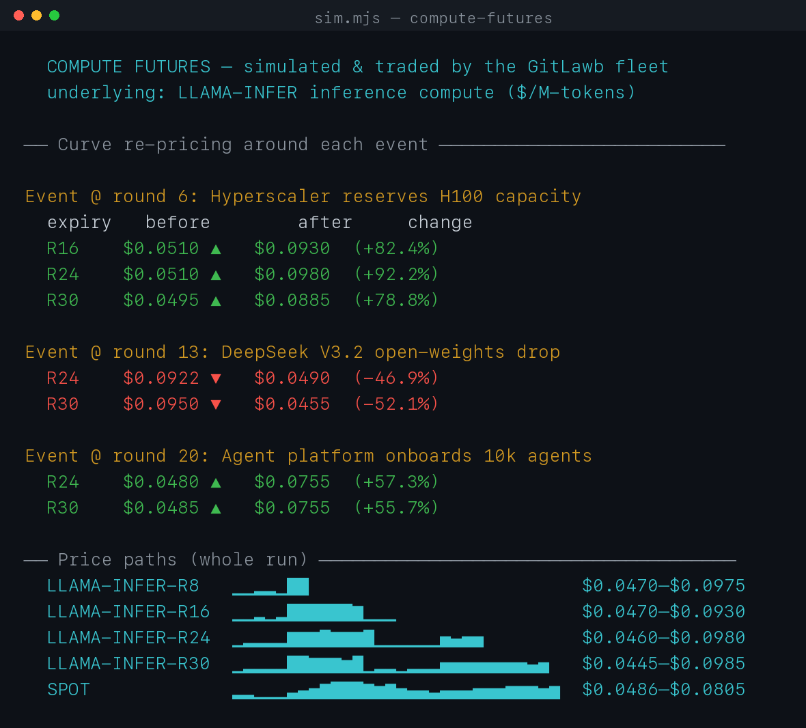
Task: Click the R16 expiry label under round 6
Action: (63, 249)
